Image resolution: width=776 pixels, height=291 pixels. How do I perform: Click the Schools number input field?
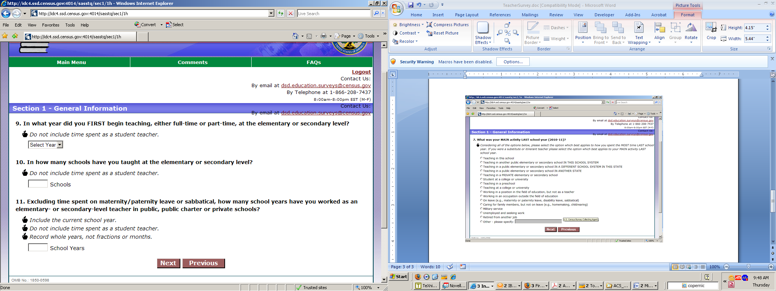pyautogui.click(x=38, y=184)
